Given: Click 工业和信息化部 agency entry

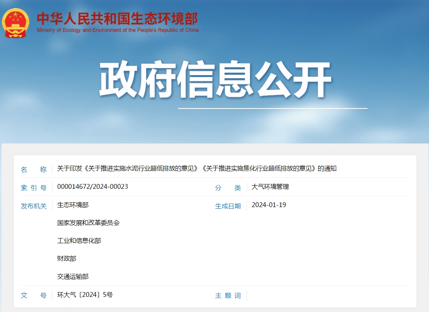Looking at the screenshot, I should pos(79,240).
